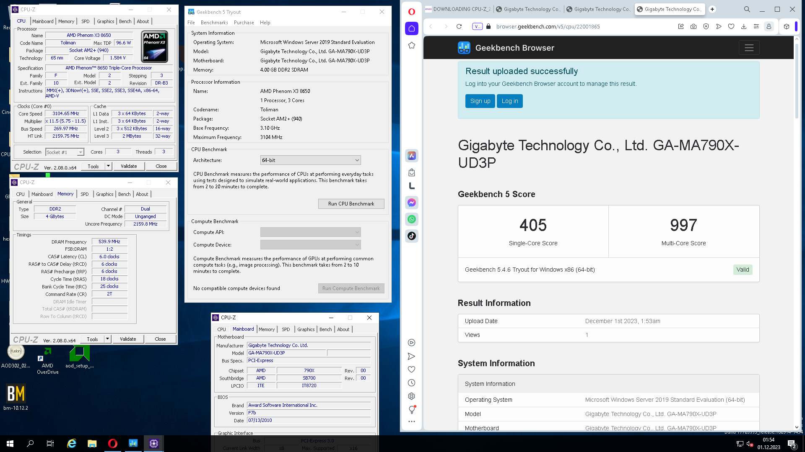Screen dimensions: 805x452
Task: Open the Player panel in Opera sidebar
Action: point(411,343)
